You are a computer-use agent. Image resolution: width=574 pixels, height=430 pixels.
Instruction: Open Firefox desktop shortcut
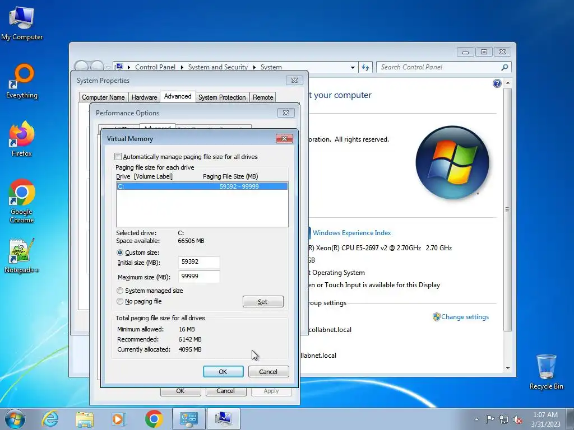tap(22, 139)
